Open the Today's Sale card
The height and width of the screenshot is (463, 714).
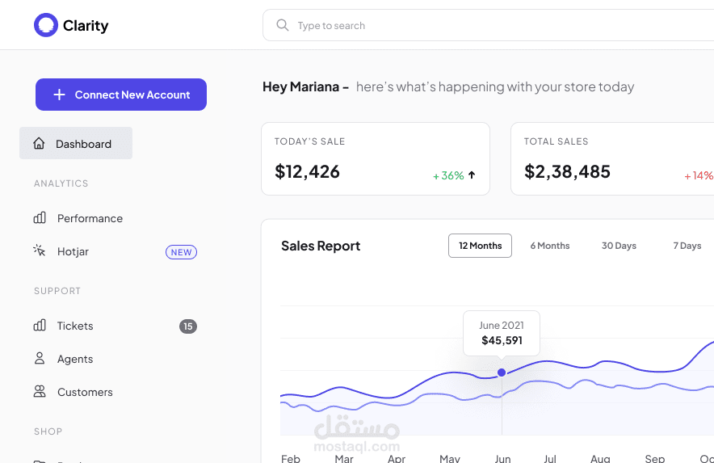pyautogui.click(x=376, y=158)
